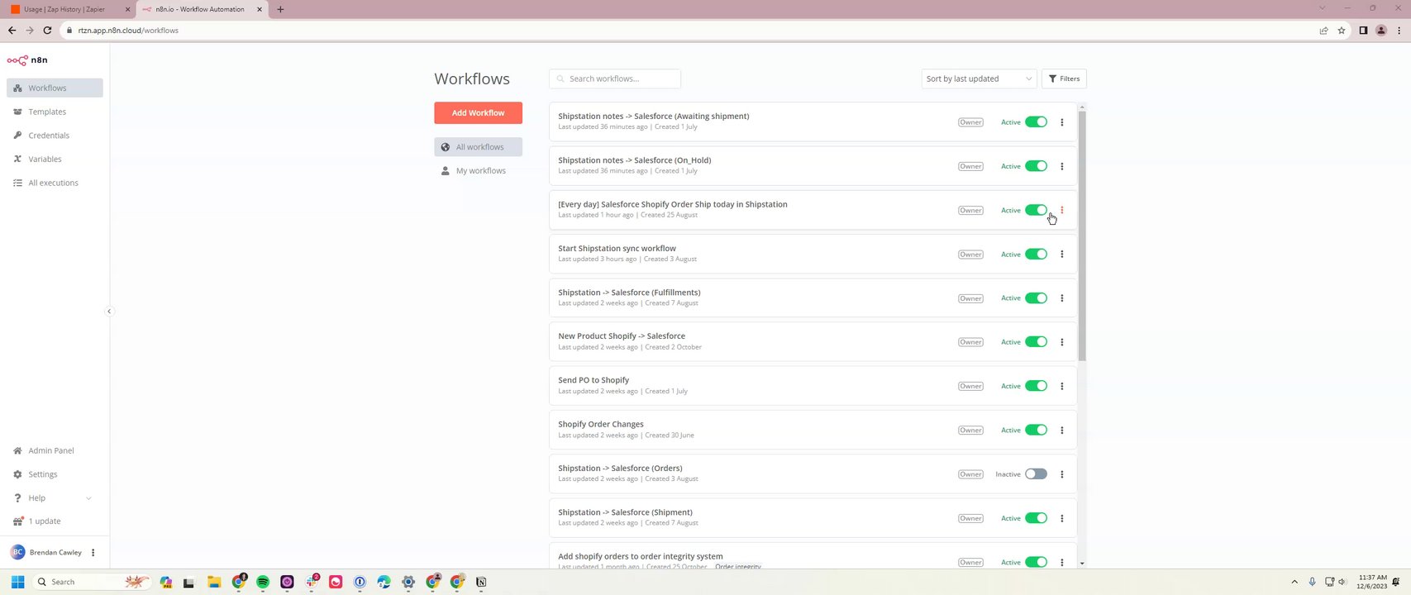Open Sort by last updated dropdown
Viewport: 1411px width, 595px height.
click(x=979, y=79)
